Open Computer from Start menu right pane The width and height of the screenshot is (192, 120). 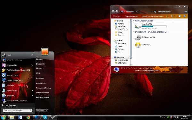click(x=40, y=78)
